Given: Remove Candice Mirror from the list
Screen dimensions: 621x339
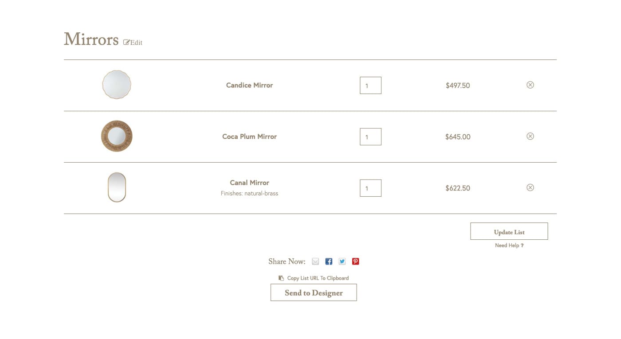Looking at the screenshot, I should pyautogui.click(x=530, y=85).
